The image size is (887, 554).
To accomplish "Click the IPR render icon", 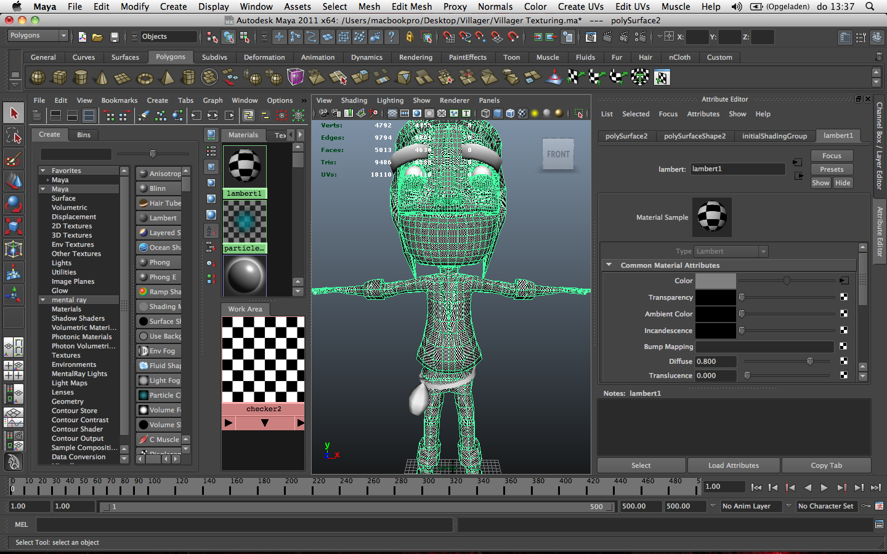I will point(624,37).
